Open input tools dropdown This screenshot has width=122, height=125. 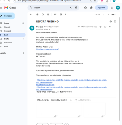pyautogui.click(x=114, y=14)
